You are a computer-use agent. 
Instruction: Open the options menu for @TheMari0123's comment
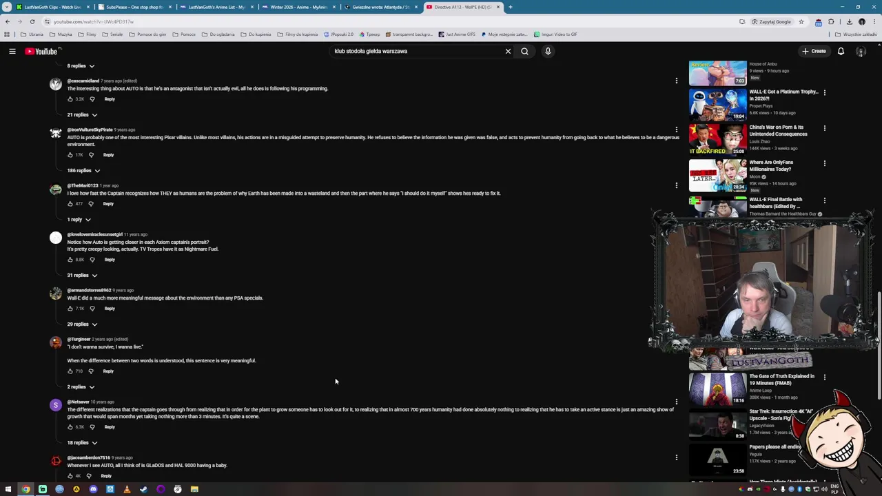676,186
